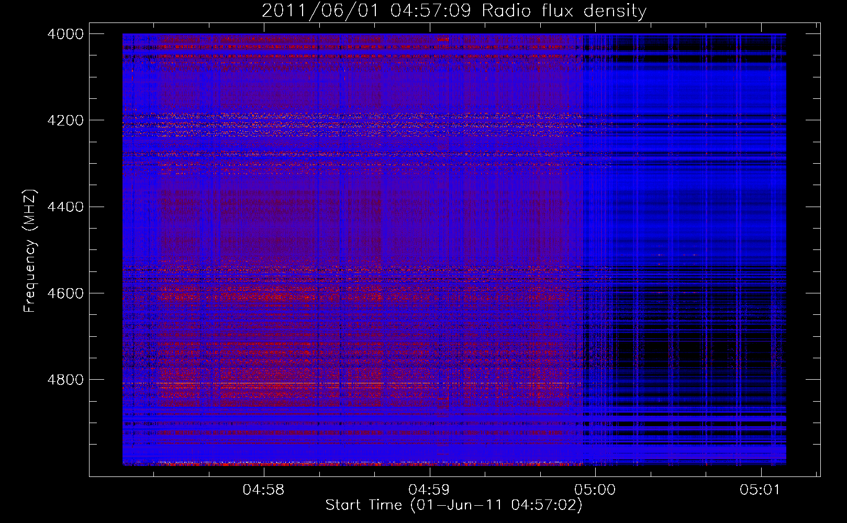The height and width of the screenshot is (523, 847).
Task: Click the 4000 frequency tick label
Action: pos(65,34)
